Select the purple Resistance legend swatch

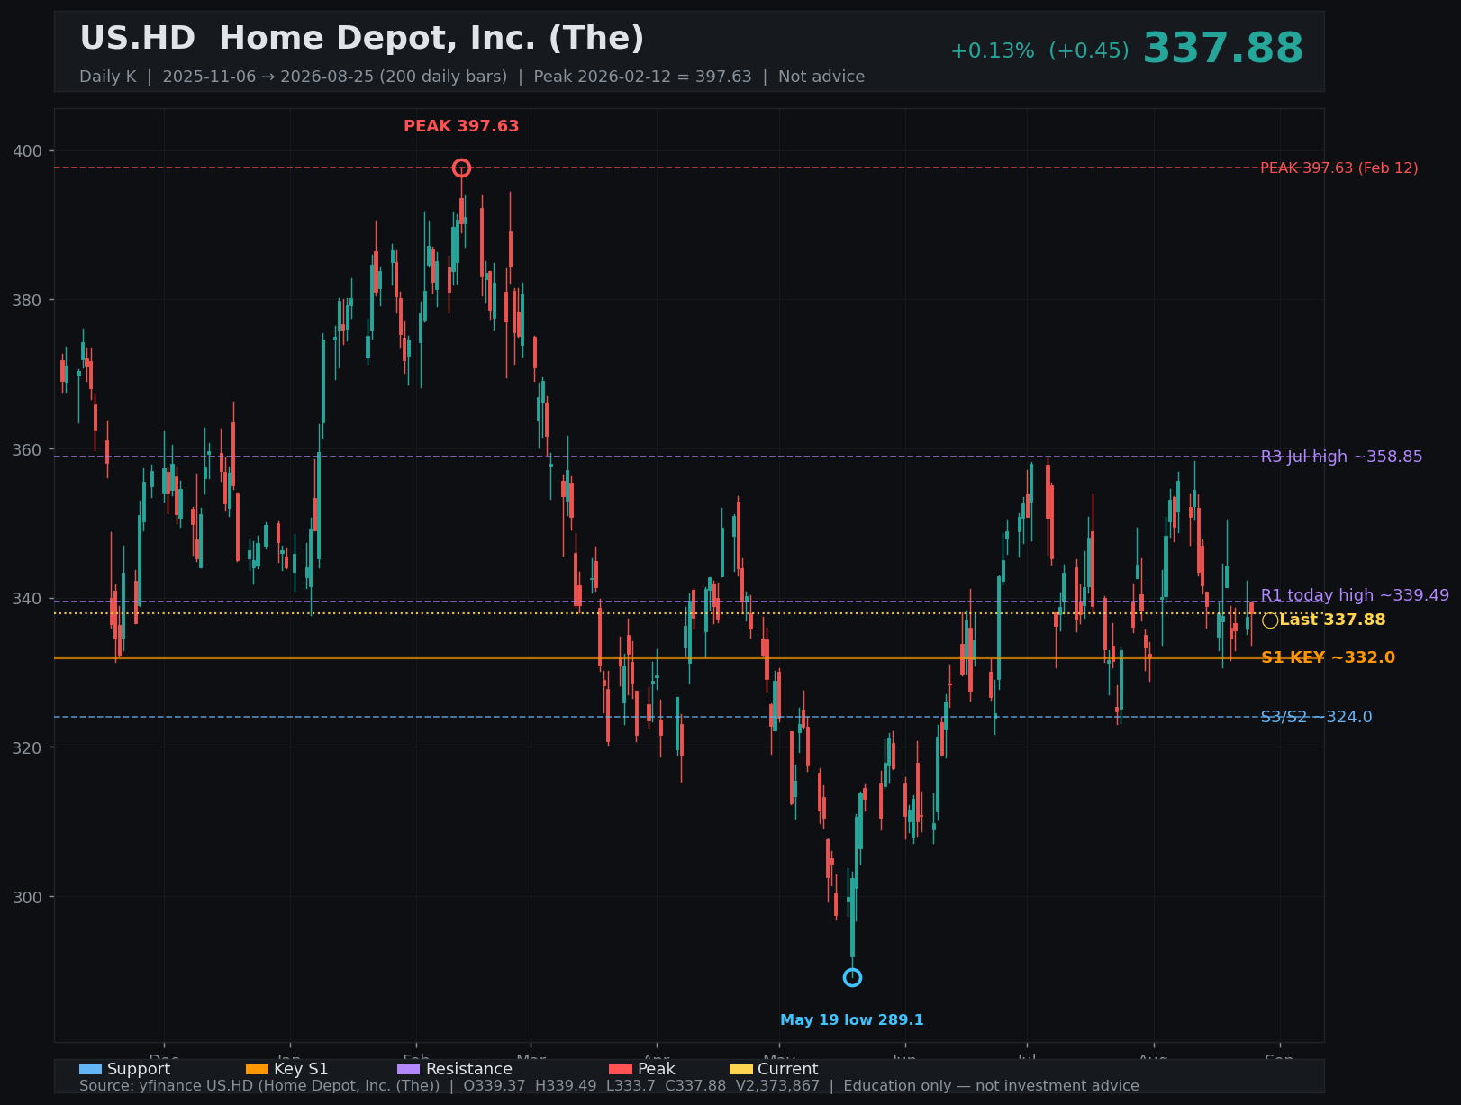(408, 1069)
